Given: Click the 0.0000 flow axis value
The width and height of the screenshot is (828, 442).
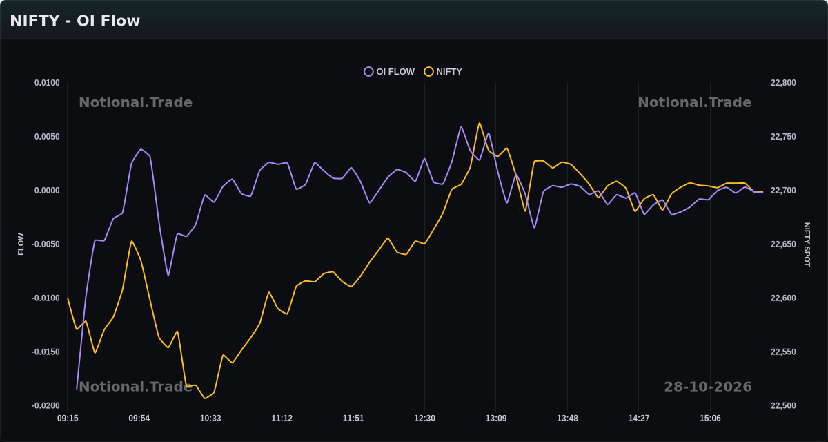Looking at the screenshot, I should [x=47, y=191].
